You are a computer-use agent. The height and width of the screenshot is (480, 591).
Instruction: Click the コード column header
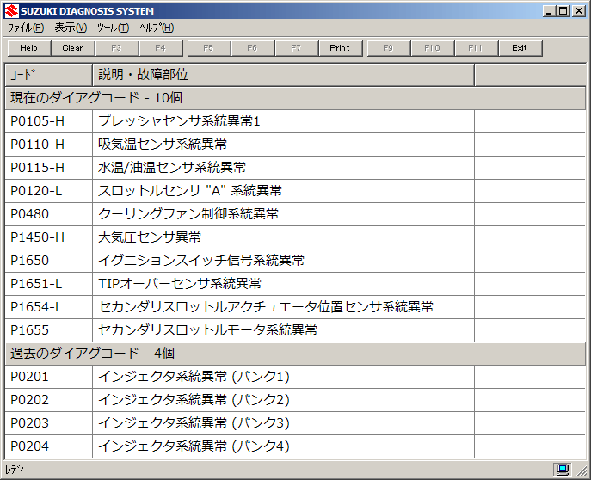tap(48, 75)
